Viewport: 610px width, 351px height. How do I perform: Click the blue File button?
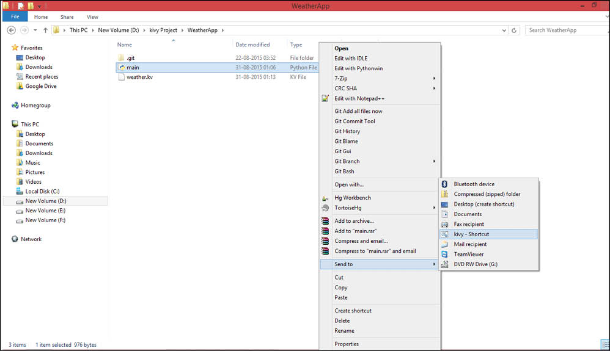pyautogui.click(x=15, y=17)
